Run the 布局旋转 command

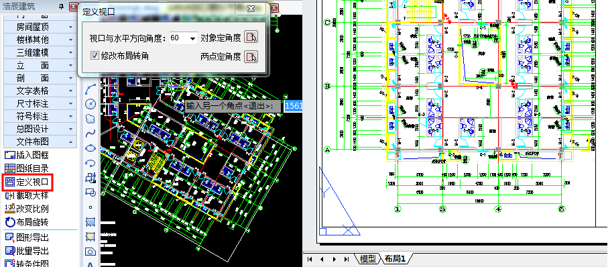coord(27,222)
